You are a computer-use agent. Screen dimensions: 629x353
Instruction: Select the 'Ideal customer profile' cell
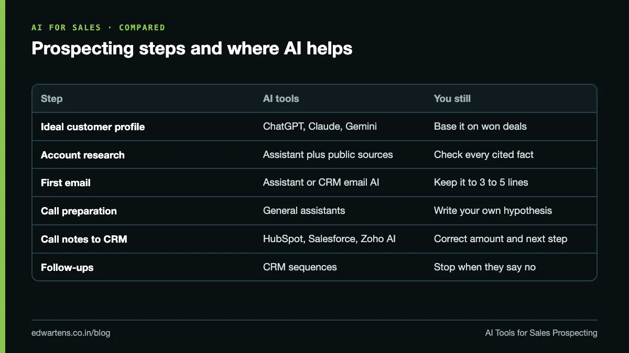pyautogui.click(x=93, y=127)
